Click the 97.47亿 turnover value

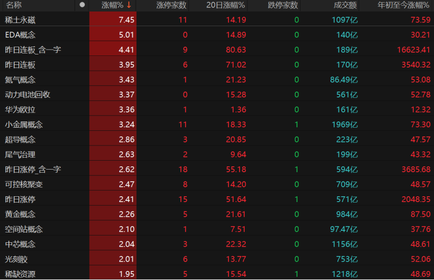coord(344,229)
